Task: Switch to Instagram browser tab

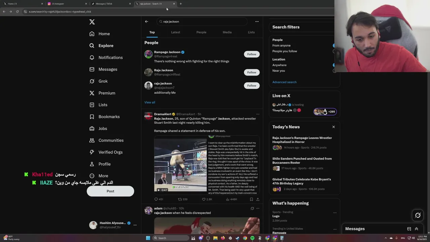Action: point(67,4)
